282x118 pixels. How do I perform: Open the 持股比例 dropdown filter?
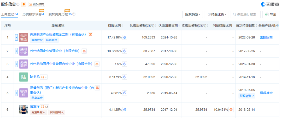point(217,15)
